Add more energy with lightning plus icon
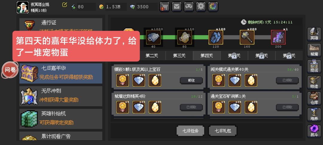 click(73, 7)
